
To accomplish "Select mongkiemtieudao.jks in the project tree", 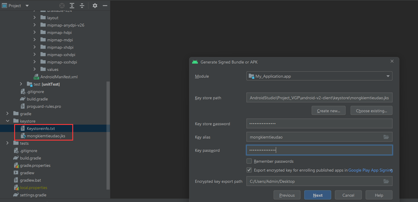I will 46,136.
